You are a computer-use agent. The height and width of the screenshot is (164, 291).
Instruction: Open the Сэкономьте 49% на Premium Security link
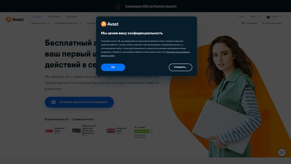click(x=151, y=6)
